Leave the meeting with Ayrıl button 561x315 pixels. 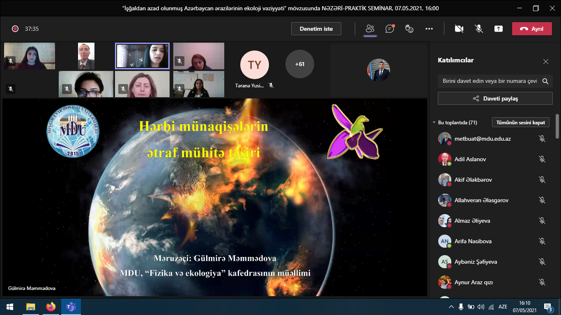point(532,29)
